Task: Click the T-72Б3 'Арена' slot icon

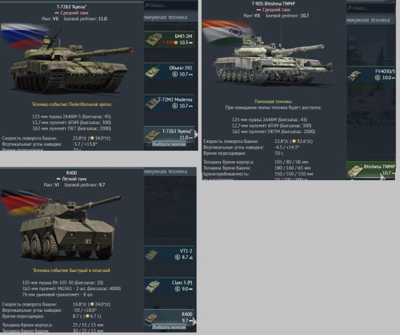Action: tap(153, 135)
